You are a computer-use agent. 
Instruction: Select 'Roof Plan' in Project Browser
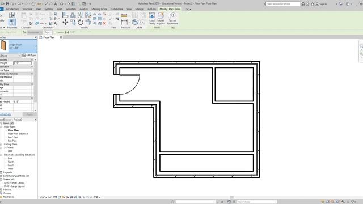click(12, 137)
